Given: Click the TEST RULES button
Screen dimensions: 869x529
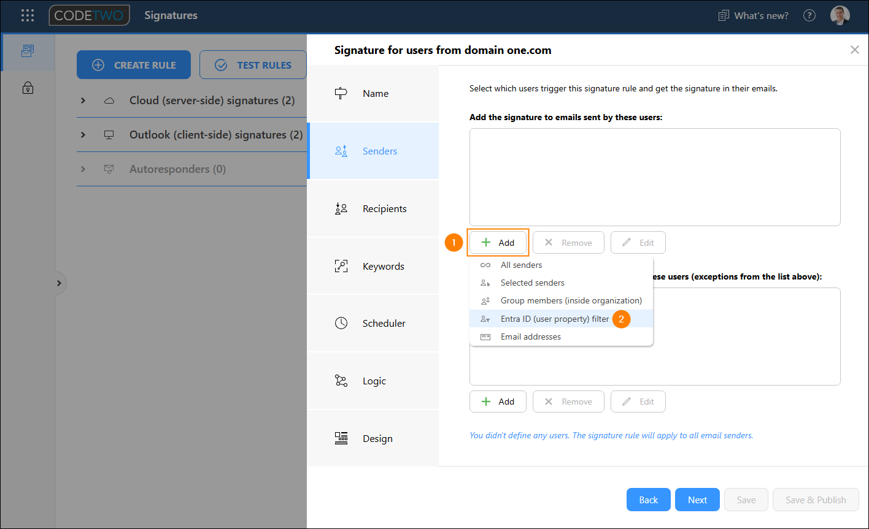Looking at the screenshot, I should (253, 65).
